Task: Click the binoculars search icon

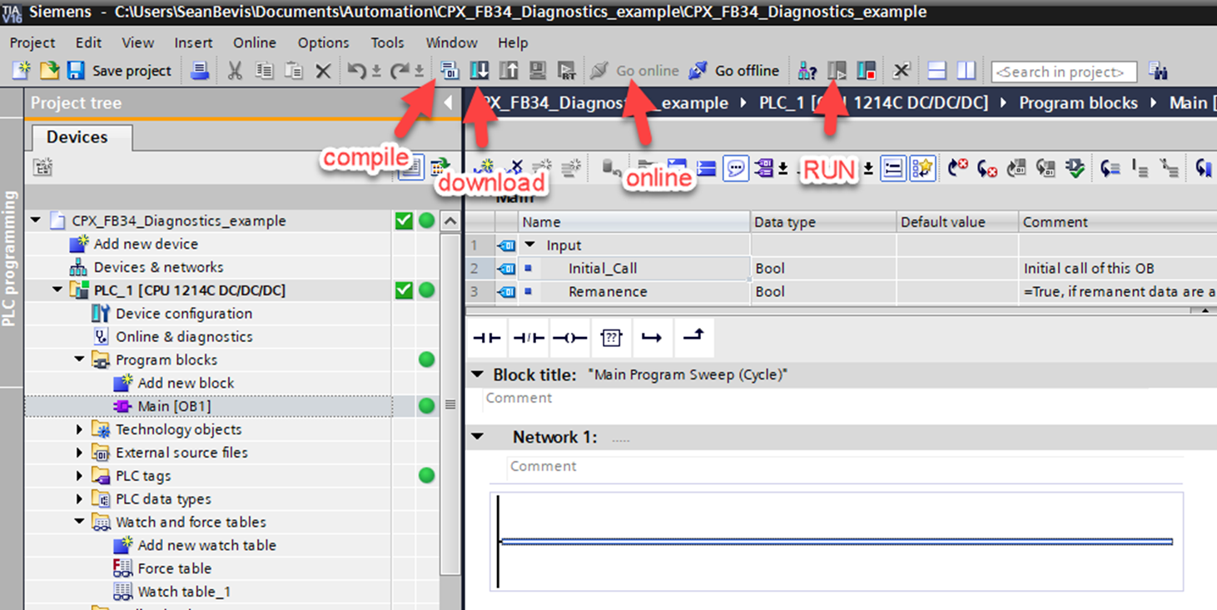Action: 1158,71
